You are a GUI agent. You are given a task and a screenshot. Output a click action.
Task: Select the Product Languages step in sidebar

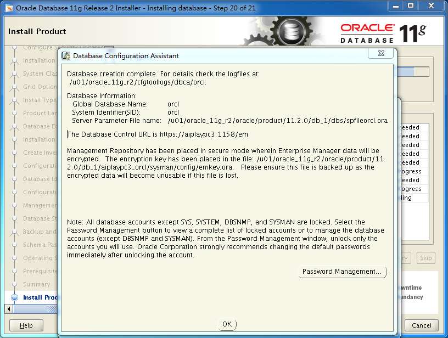coord(40,113)
